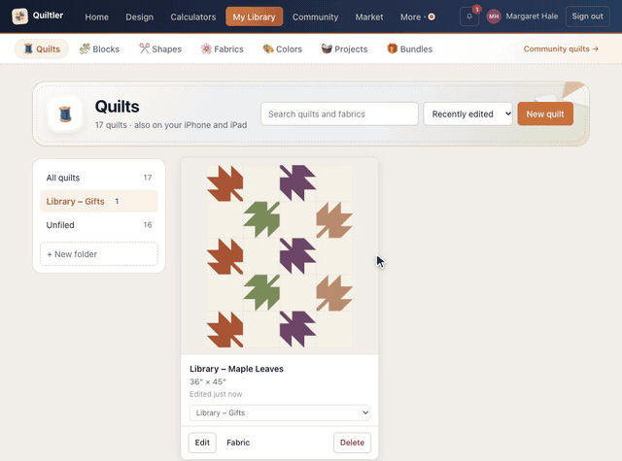The height and width of the screenshot is (461, 622).
Task: Open the Community nav item
Action: click(315, 16)
